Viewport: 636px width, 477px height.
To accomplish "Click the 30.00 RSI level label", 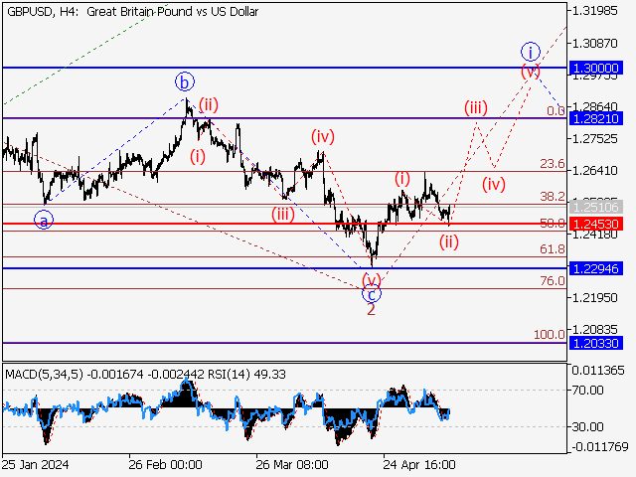I will [587, 426].
